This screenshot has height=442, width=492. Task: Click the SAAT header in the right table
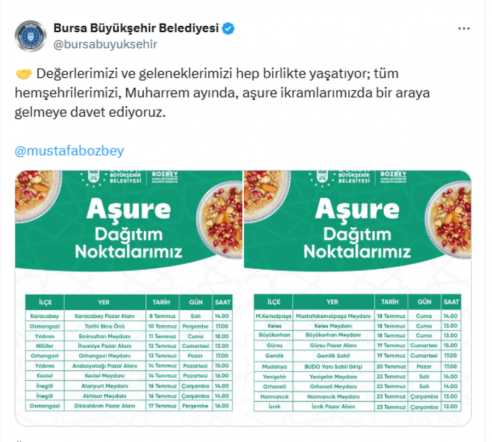(451, 302)
